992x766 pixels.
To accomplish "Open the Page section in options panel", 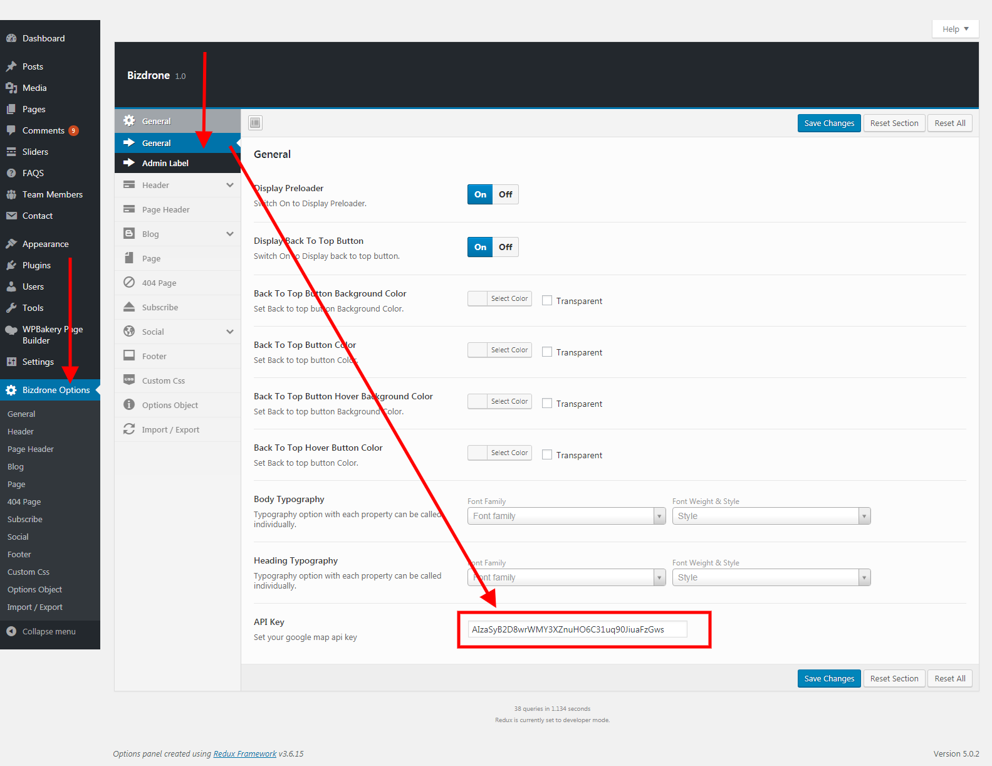I will tap(178, 258).
